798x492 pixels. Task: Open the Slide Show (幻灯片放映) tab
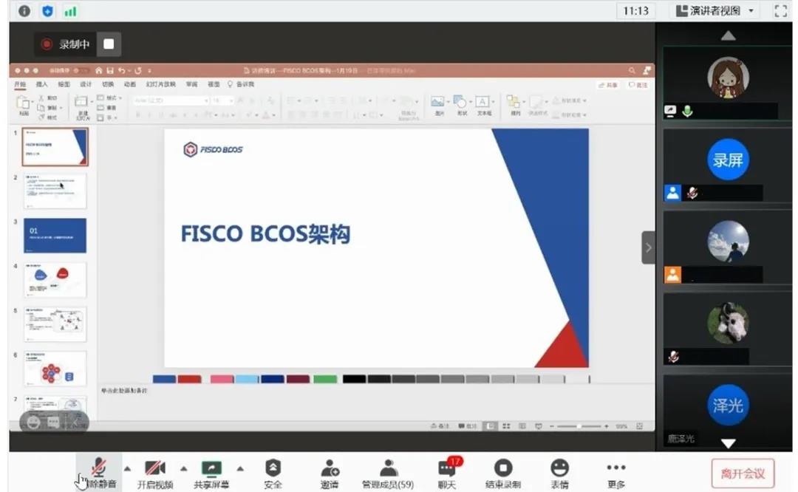[161, 84]
